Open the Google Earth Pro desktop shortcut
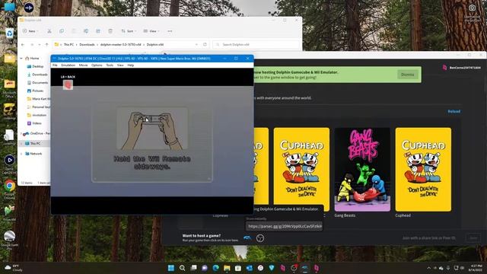 9,241
